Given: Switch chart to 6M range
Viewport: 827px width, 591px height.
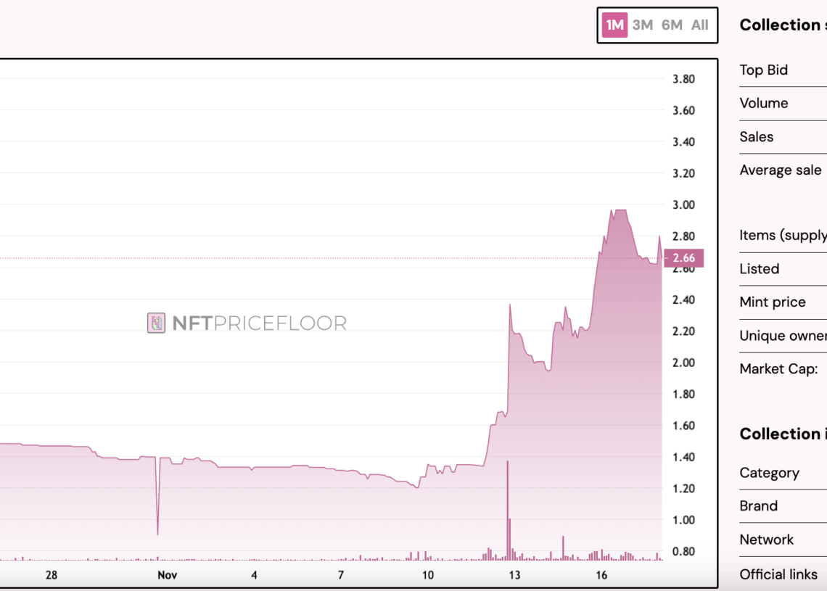Looking at the screenshot, I should (672, 25).
